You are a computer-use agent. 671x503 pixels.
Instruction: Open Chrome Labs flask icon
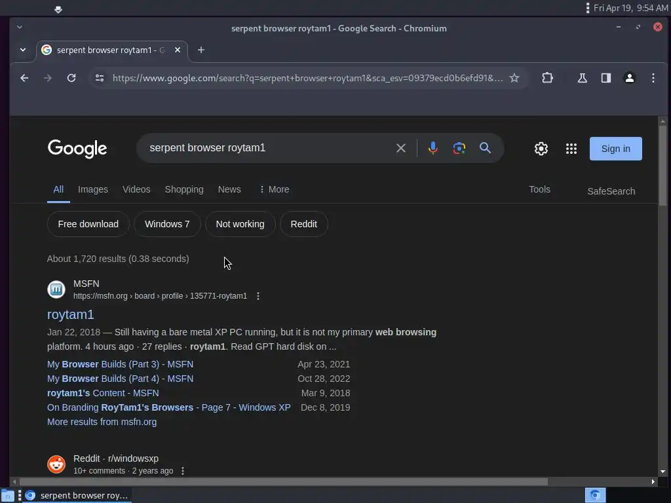(x=583, y=78)
